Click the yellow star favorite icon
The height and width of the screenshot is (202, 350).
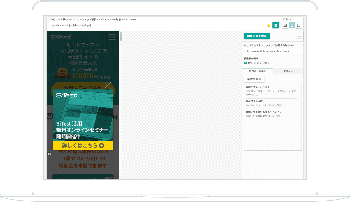point(268,25)
